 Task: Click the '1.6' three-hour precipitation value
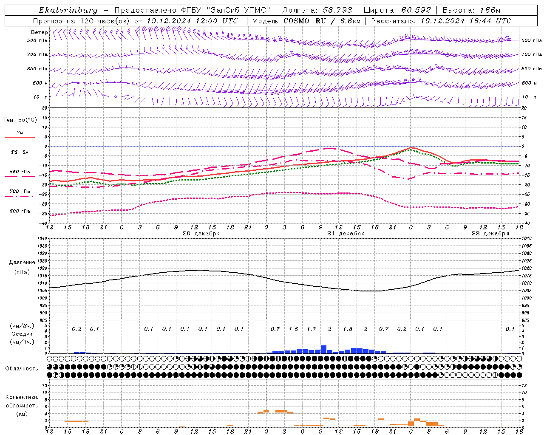[x=293, y=329]
